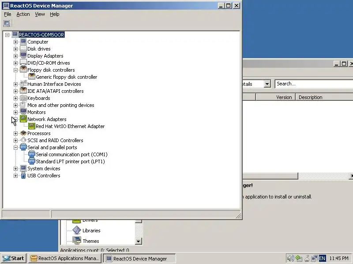Screen dimensions: 353x264
Task: Click the 11:45 PM clock
Action: (339, 258)
